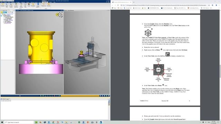Screen dimensions: 221x124
Task: Open VERICUT from the taskbar
Action: [x=101, y=122]
